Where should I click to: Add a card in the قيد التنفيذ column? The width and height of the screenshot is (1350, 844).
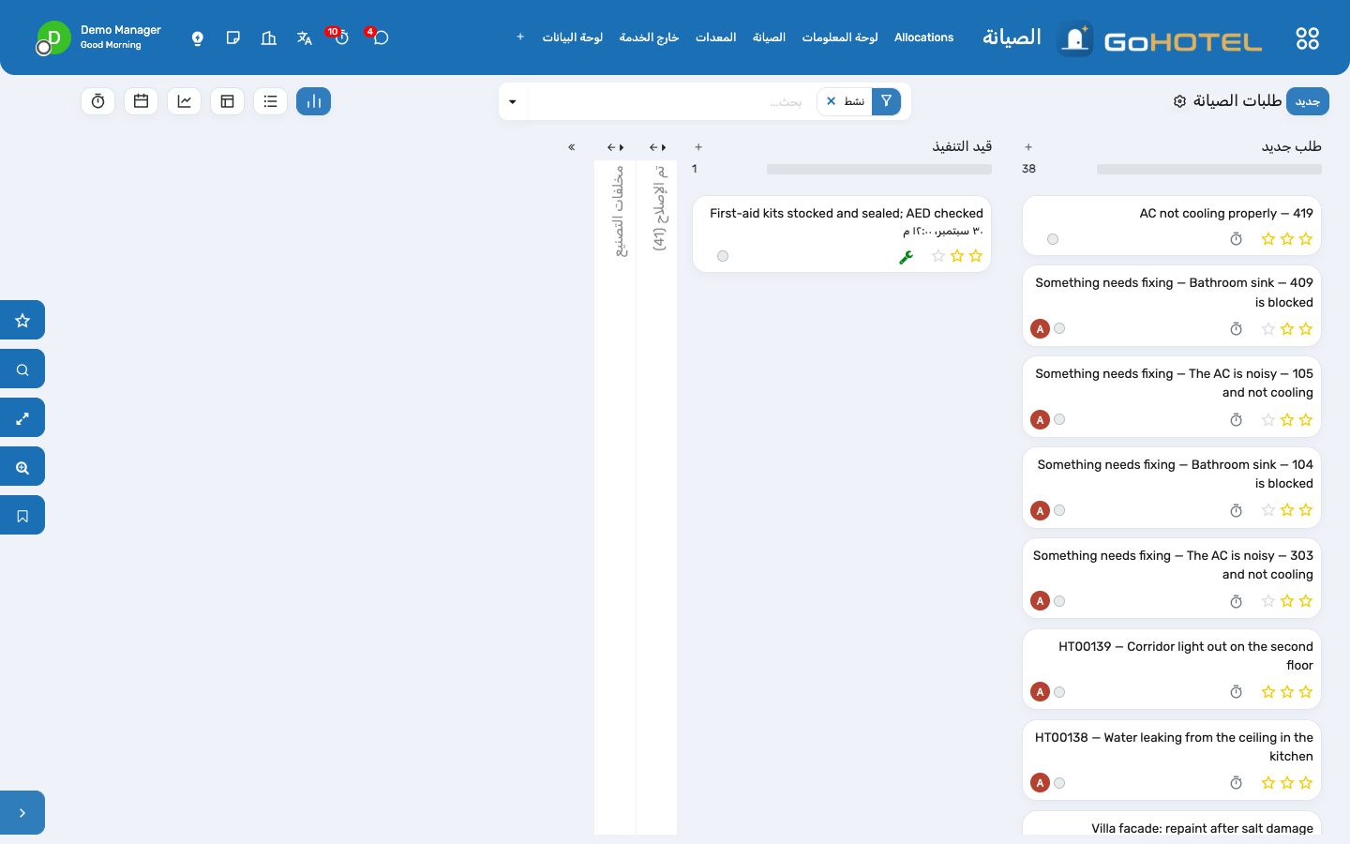[698, 147]
